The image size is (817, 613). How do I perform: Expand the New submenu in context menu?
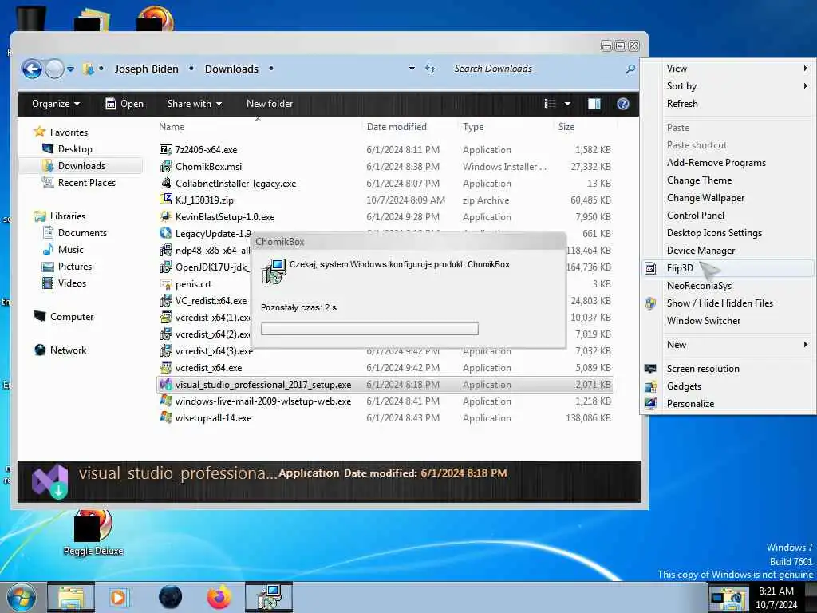[728, 345]
